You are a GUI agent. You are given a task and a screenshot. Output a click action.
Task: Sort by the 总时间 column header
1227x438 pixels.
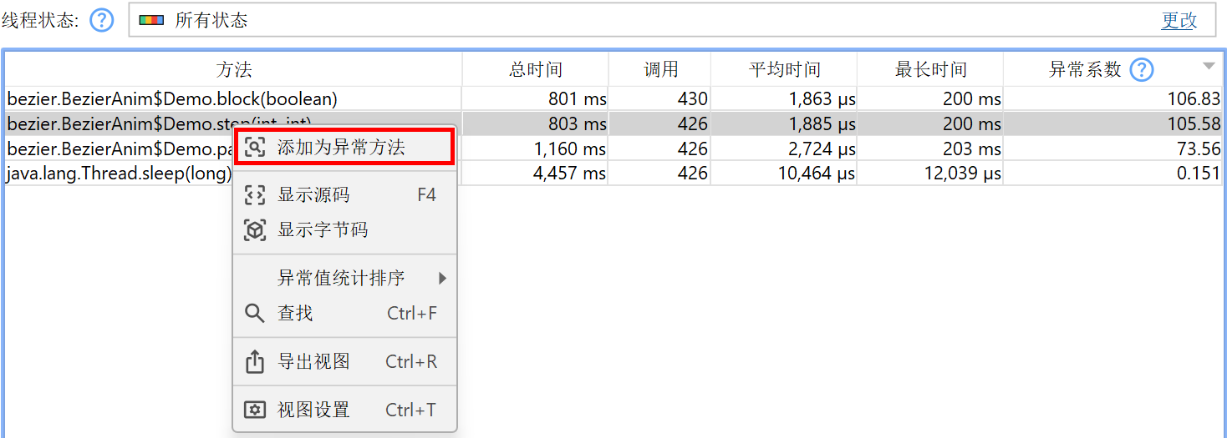(535, 70)
